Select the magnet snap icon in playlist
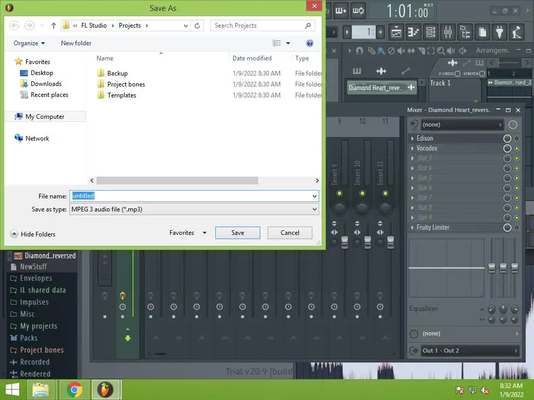 tap(359, 51)
